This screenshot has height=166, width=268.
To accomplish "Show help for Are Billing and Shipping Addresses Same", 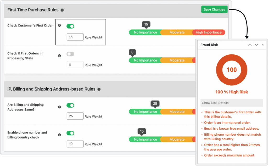I will pyautogui.click(x=59, y=107).
